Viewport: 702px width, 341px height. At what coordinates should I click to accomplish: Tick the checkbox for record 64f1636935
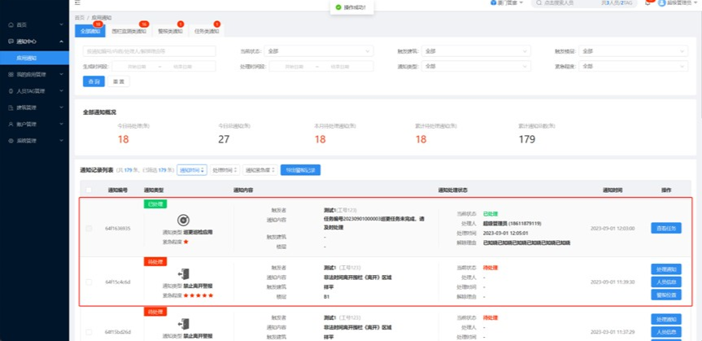pos(89,229)
